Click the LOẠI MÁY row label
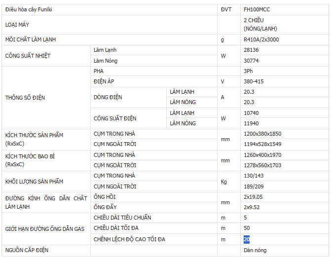The width and height of the screenshot is (332, 260). [17, 25]
